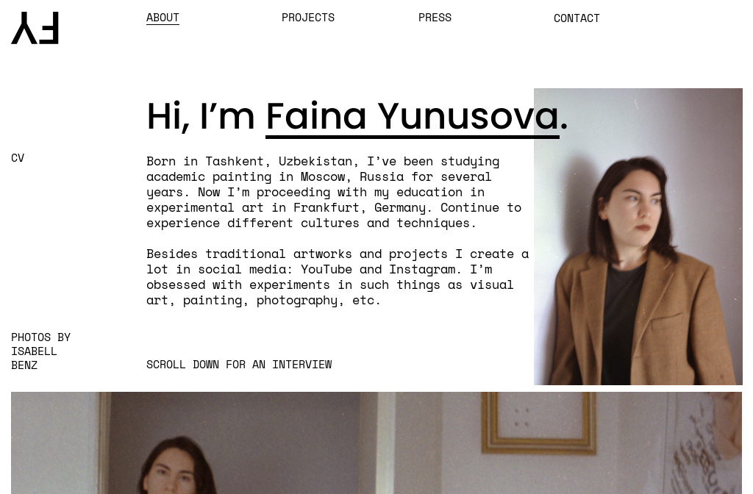Viewport: 753px width, 494px height.
Task: Open the PRESS page
Action: point(435,18)
